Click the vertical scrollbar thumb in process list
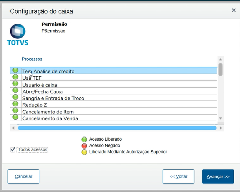The width and height of the screenshot is (240, 192). [x=220, y=69]
